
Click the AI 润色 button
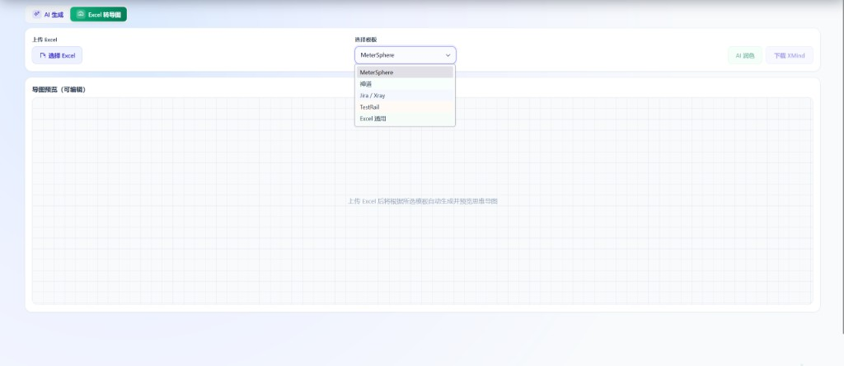click(745, 55)
